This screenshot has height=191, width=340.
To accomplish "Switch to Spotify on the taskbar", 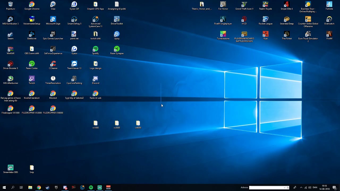I will (x=91, y=188).
